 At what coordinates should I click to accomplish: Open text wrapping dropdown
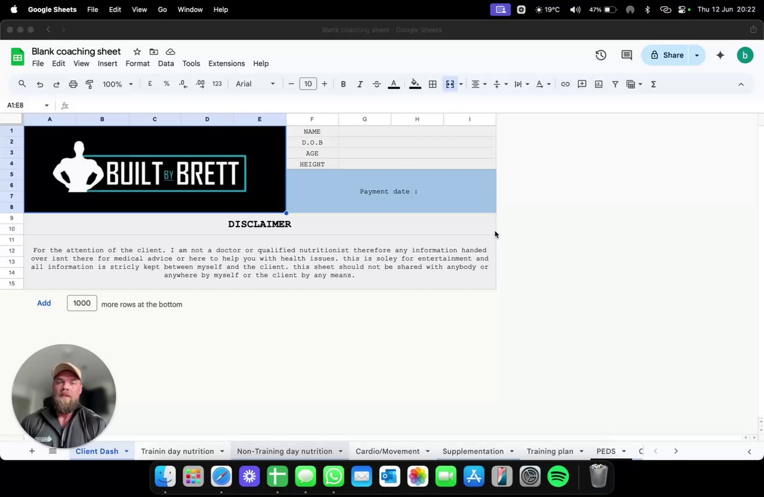[522, 84]
